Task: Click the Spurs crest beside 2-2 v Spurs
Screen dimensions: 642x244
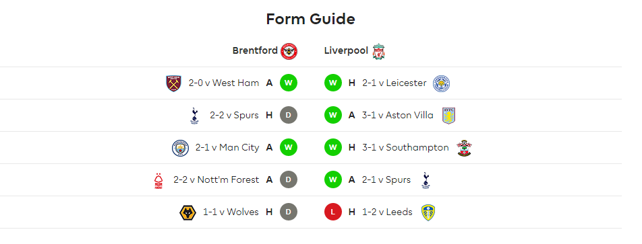Action: (194, 116)
